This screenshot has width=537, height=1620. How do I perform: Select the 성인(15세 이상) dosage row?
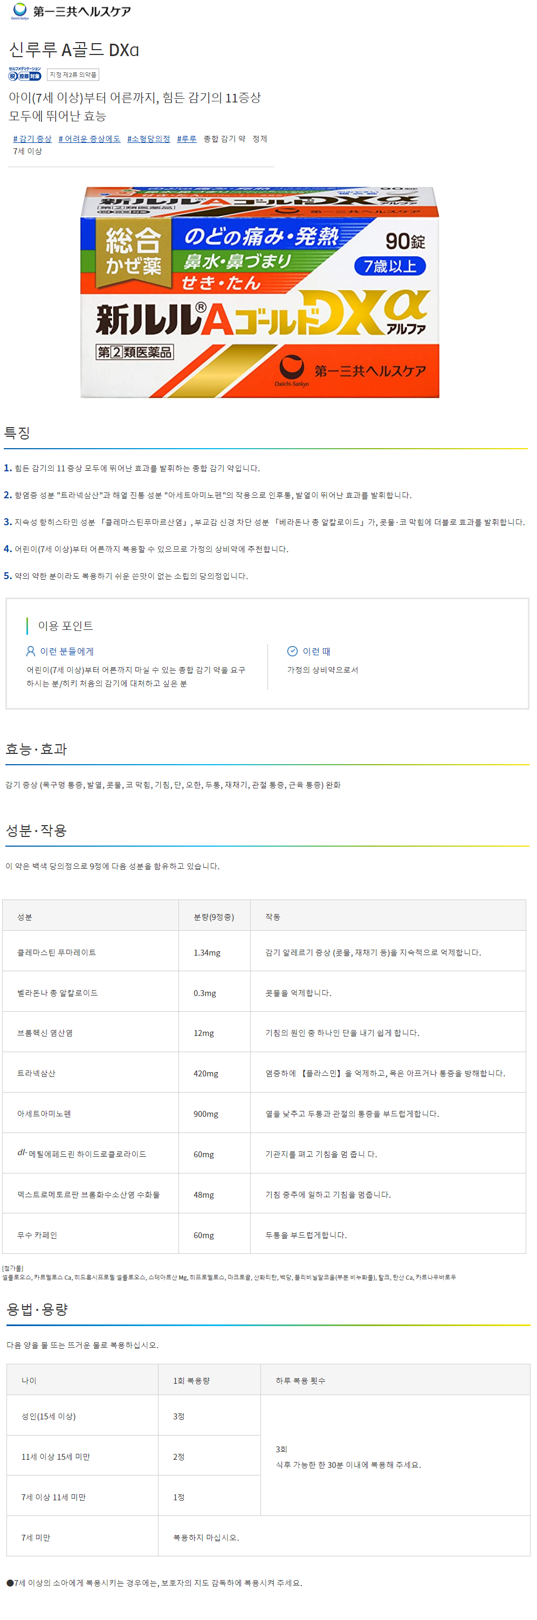[x=49, y=1416]
